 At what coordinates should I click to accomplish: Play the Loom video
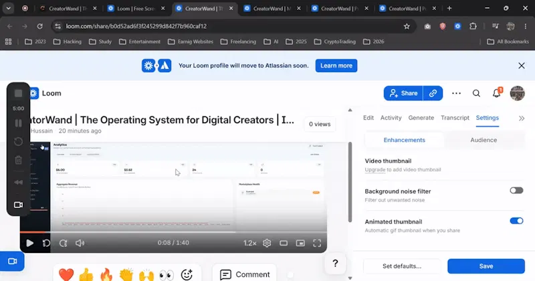coord(29,243)
